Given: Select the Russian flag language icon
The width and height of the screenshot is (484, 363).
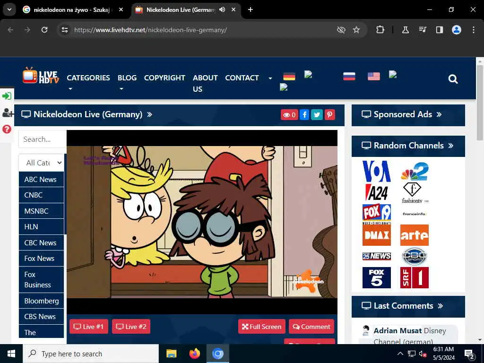Looking at the screenshot, I should pyautogui.click(x=349, y=76).
